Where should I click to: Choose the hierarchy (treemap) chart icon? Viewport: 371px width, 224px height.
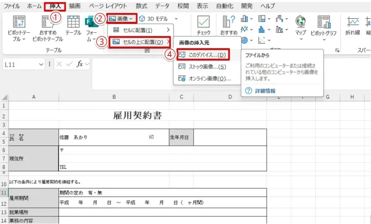(262, 19)
